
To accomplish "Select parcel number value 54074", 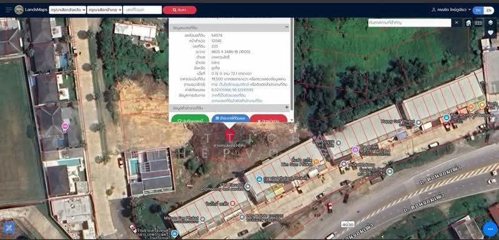I will [216, 36].
